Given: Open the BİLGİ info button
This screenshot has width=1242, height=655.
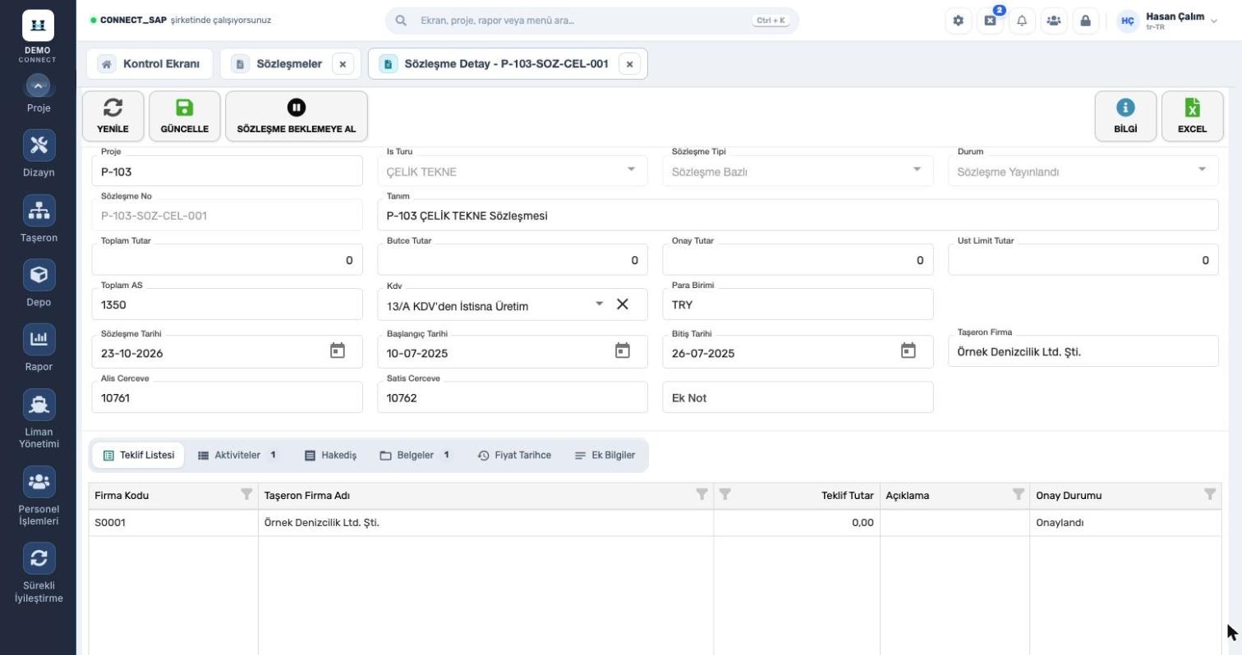Looking at the screenshot, I should pos(1125,116).
